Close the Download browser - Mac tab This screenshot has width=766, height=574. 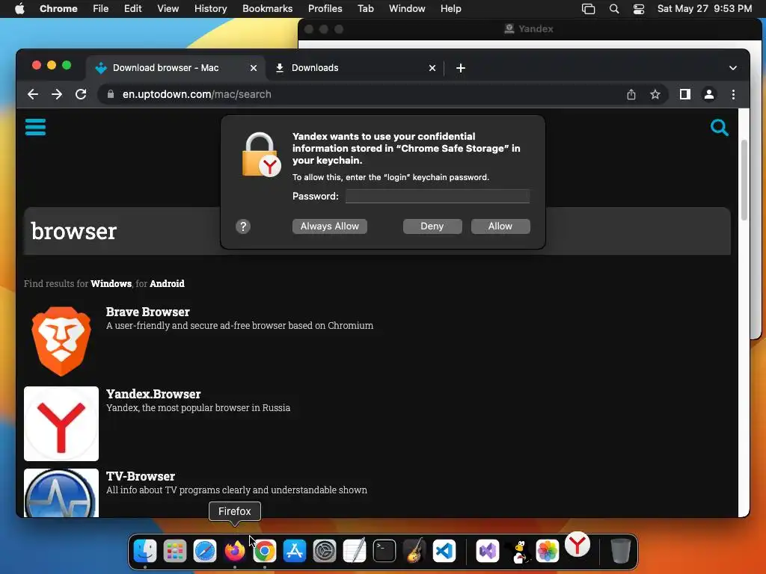click(254, 68)
